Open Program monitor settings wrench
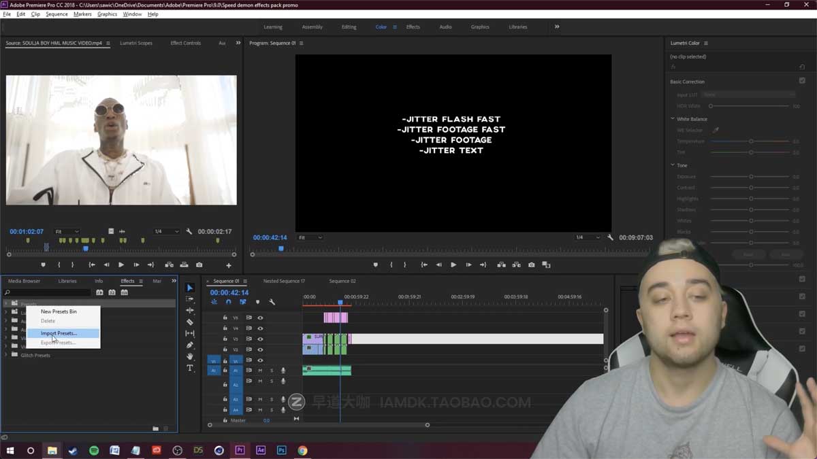Image resolution: width=817 pixels, height=459 pixels. [x=610, y=237]
